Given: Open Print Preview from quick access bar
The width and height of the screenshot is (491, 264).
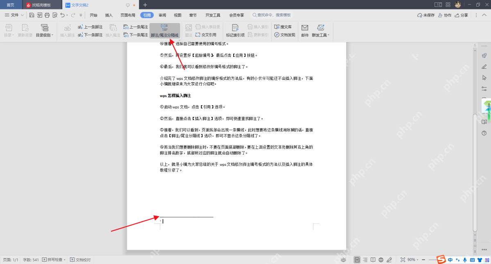Looking at the screenshot, I should pyautogui.click(x=54, y=15).
